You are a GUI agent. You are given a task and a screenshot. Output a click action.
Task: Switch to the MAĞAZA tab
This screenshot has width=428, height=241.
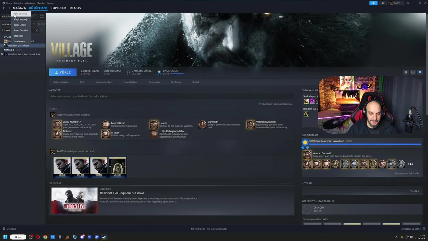pos(19,8)
